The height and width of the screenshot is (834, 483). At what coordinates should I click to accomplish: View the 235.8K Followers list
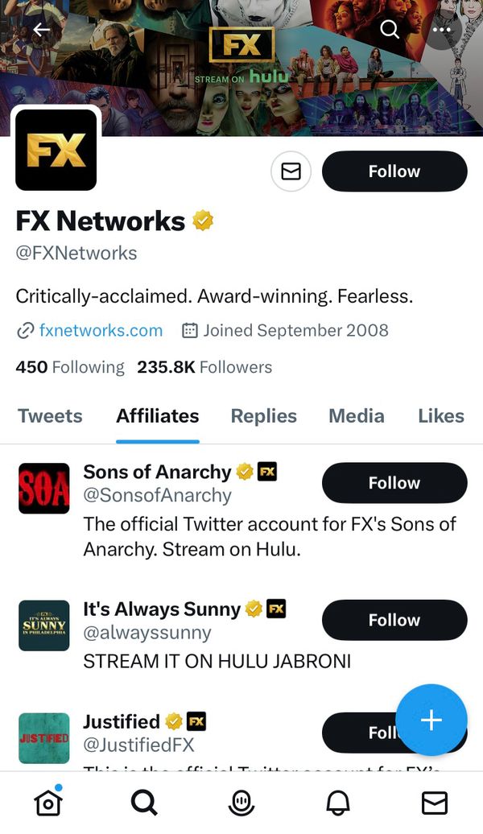204,367
